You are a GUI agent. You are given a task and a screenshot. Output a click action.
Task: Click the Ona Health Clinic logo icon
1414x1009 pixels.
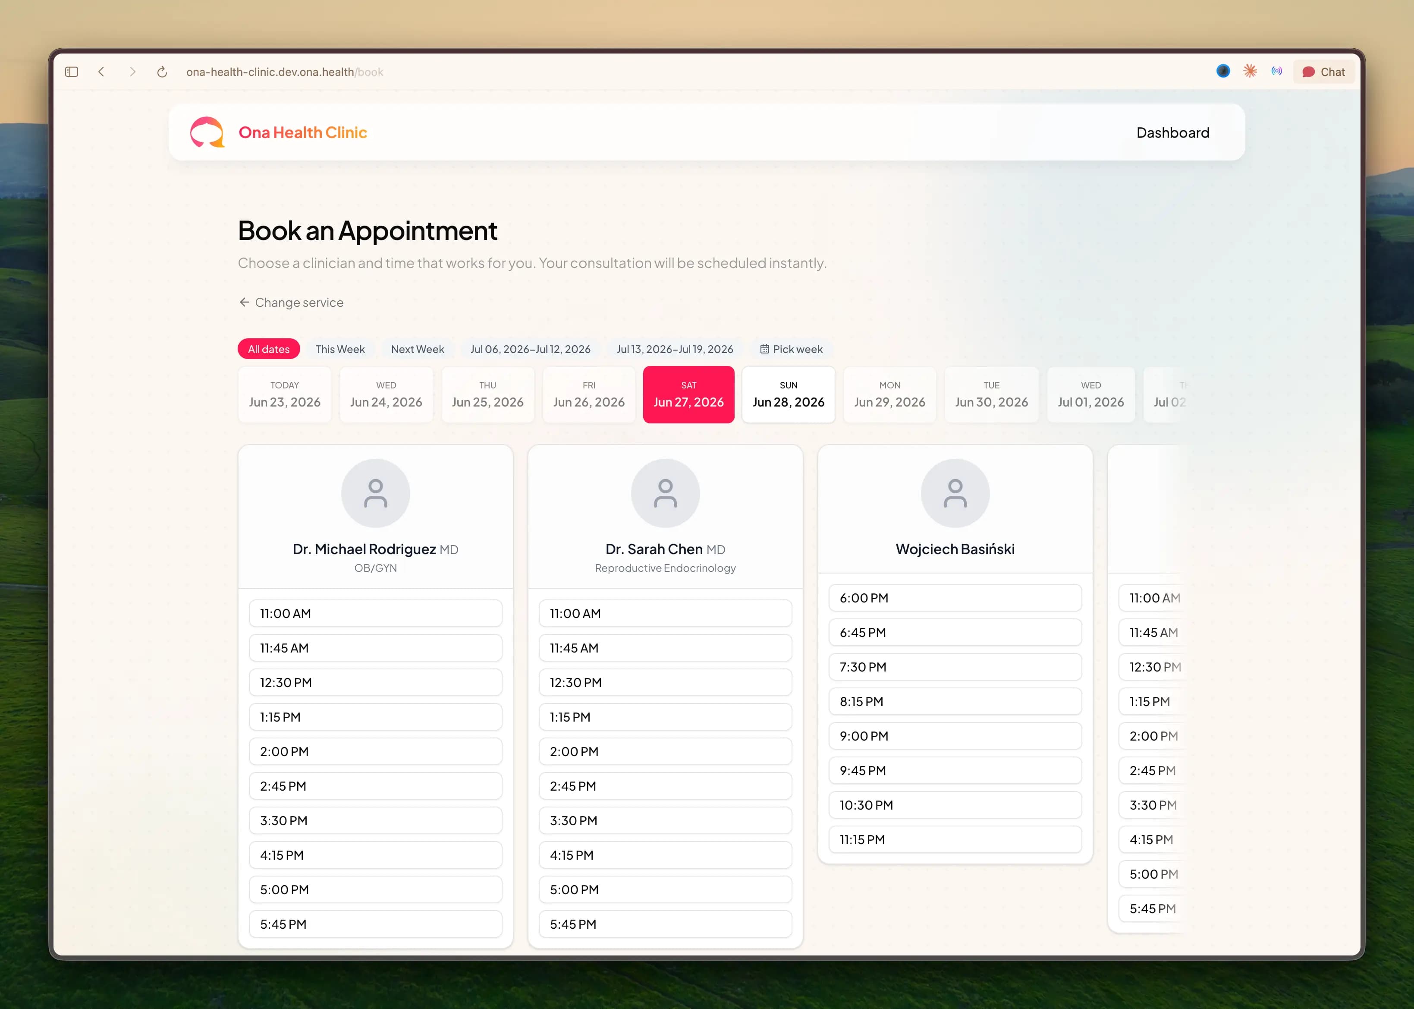207,132
